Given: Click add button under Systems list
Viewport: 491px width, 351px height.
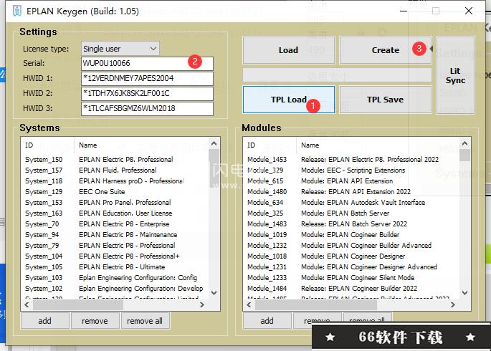Looking at the screenshot, I should 44,321.
